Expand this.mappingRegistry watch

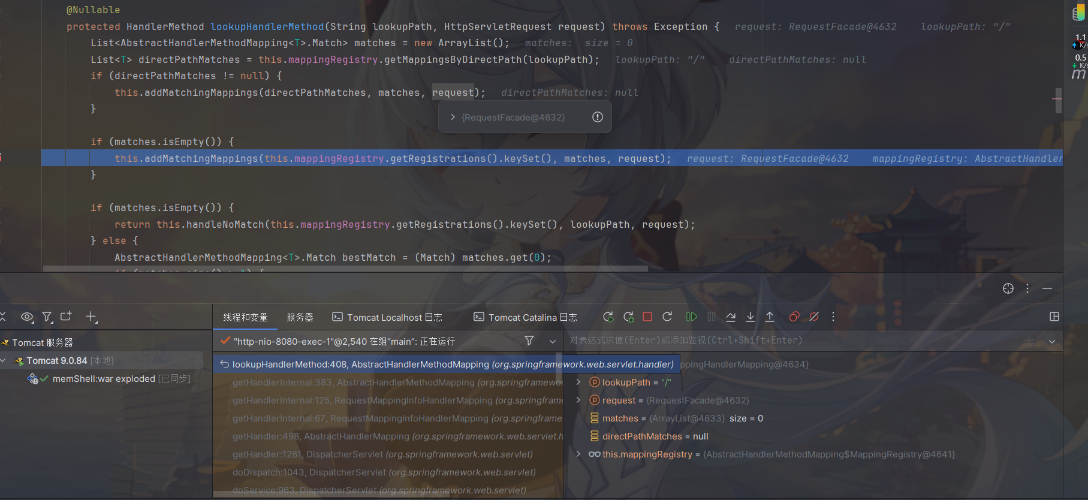coord(578,454)
